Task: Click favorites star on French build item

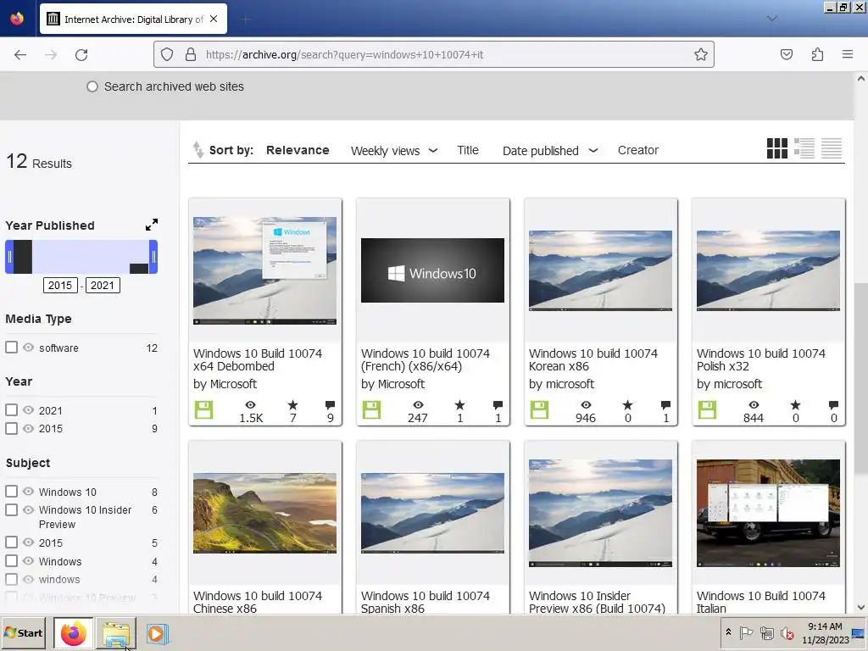Action: point(459,405)
